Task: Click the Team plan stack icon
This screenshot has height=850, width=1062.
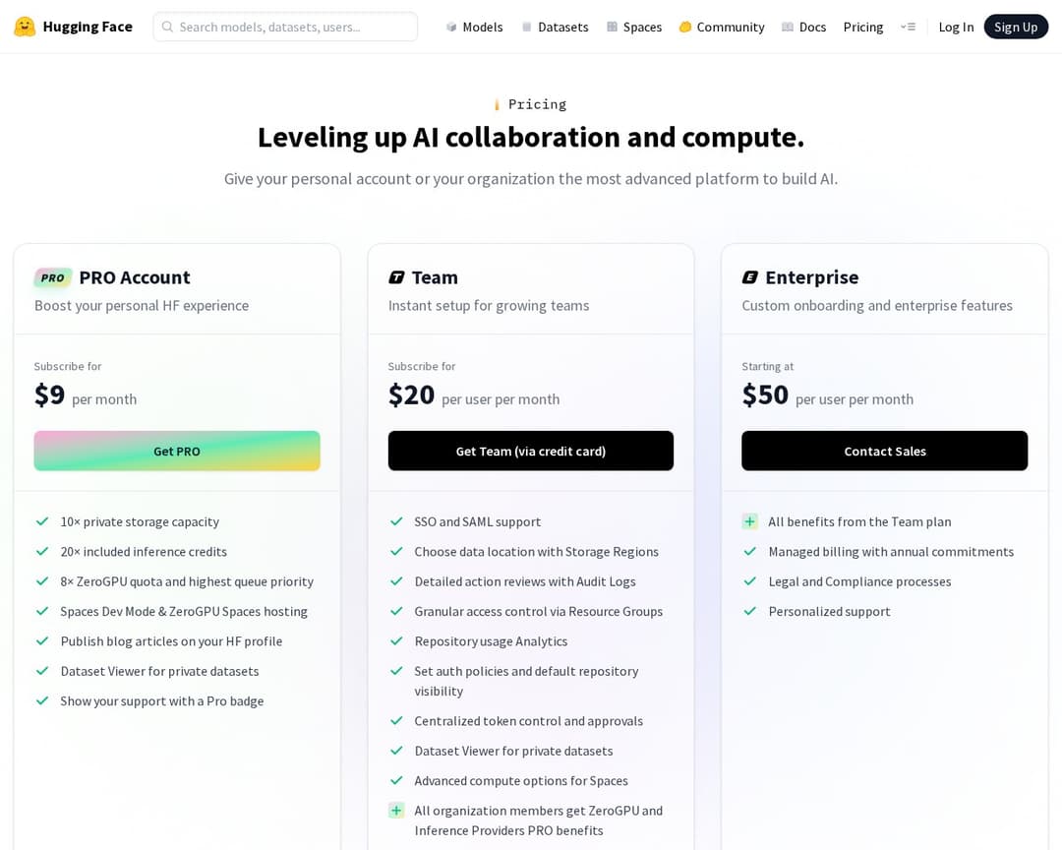Action: click(x=396, y=277)
